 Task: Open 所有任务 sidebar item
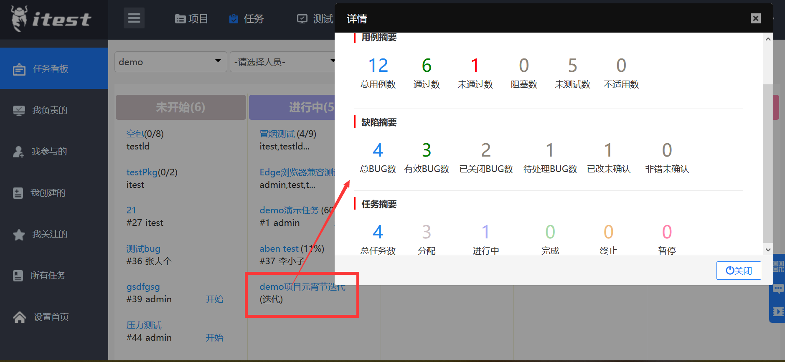[54, 275]
